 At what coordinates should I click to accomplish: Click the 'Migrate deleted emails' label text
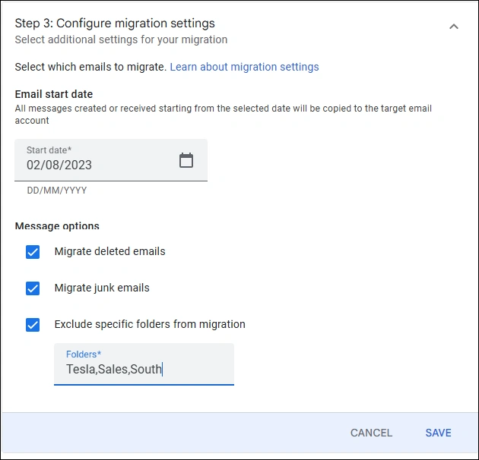coord(110,251)
